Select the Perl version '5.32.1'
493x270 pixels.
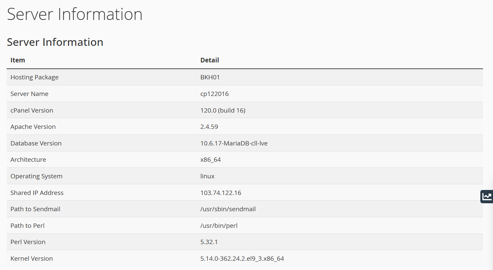click(x=209, y=242)
